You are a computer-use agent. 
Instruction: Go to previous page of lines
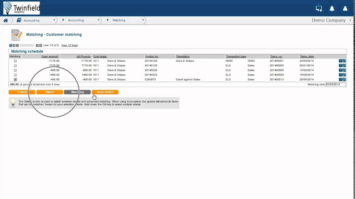(17, 45)
